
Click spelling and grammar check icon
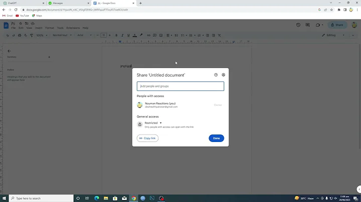pyautogui.click(x=26, y=35)
